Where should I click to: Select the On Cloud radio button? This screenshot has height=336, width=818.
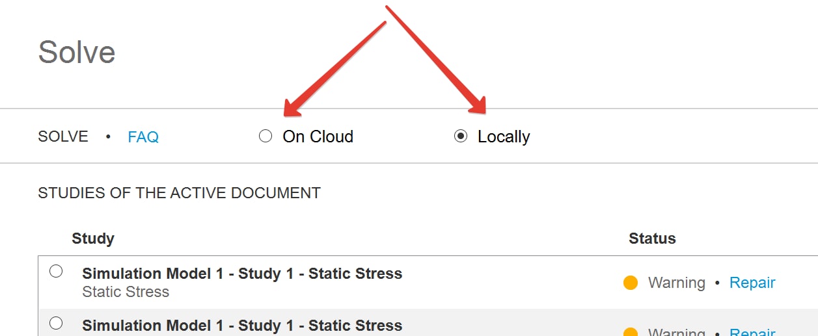click(x=265, y=136)
